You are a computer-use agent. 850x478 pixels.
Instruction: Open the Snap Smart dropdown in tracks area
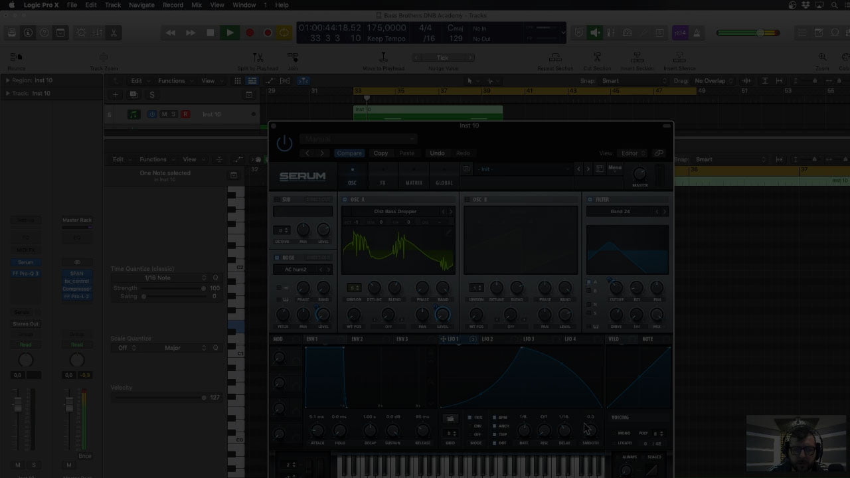(634, 81)
